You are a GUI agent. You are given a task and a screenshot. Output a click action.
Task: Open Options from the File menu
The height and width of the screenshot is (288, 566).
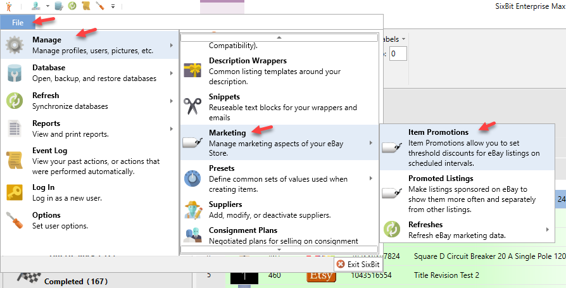(89, 220)
